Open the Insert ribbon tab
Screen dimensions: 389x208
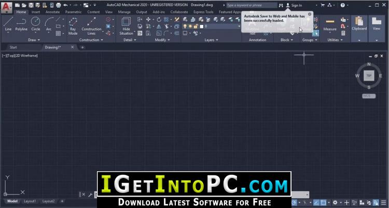(x=35, y=12)
